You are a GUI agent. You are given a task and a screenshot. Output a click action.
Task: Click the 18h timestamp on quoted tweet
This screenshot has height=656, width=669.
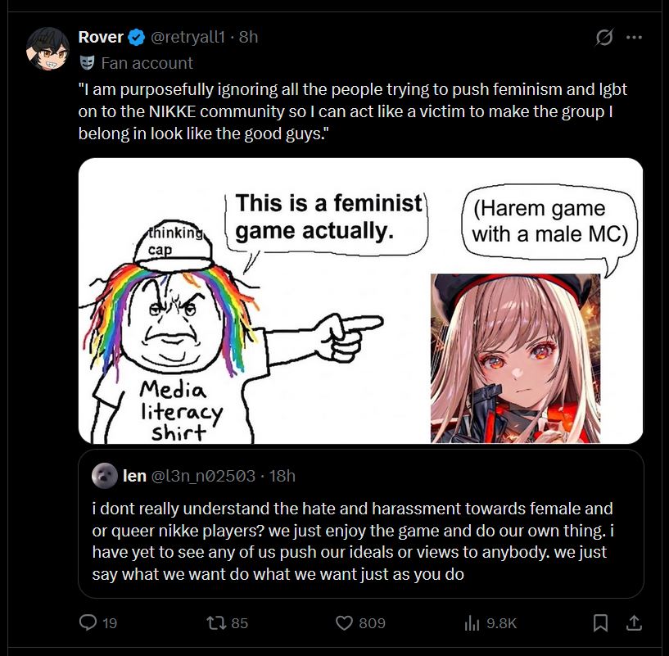(282, 476)
